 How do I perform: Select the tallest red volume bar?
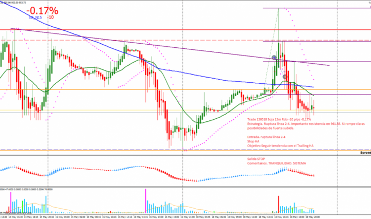(x=278, y=203)
